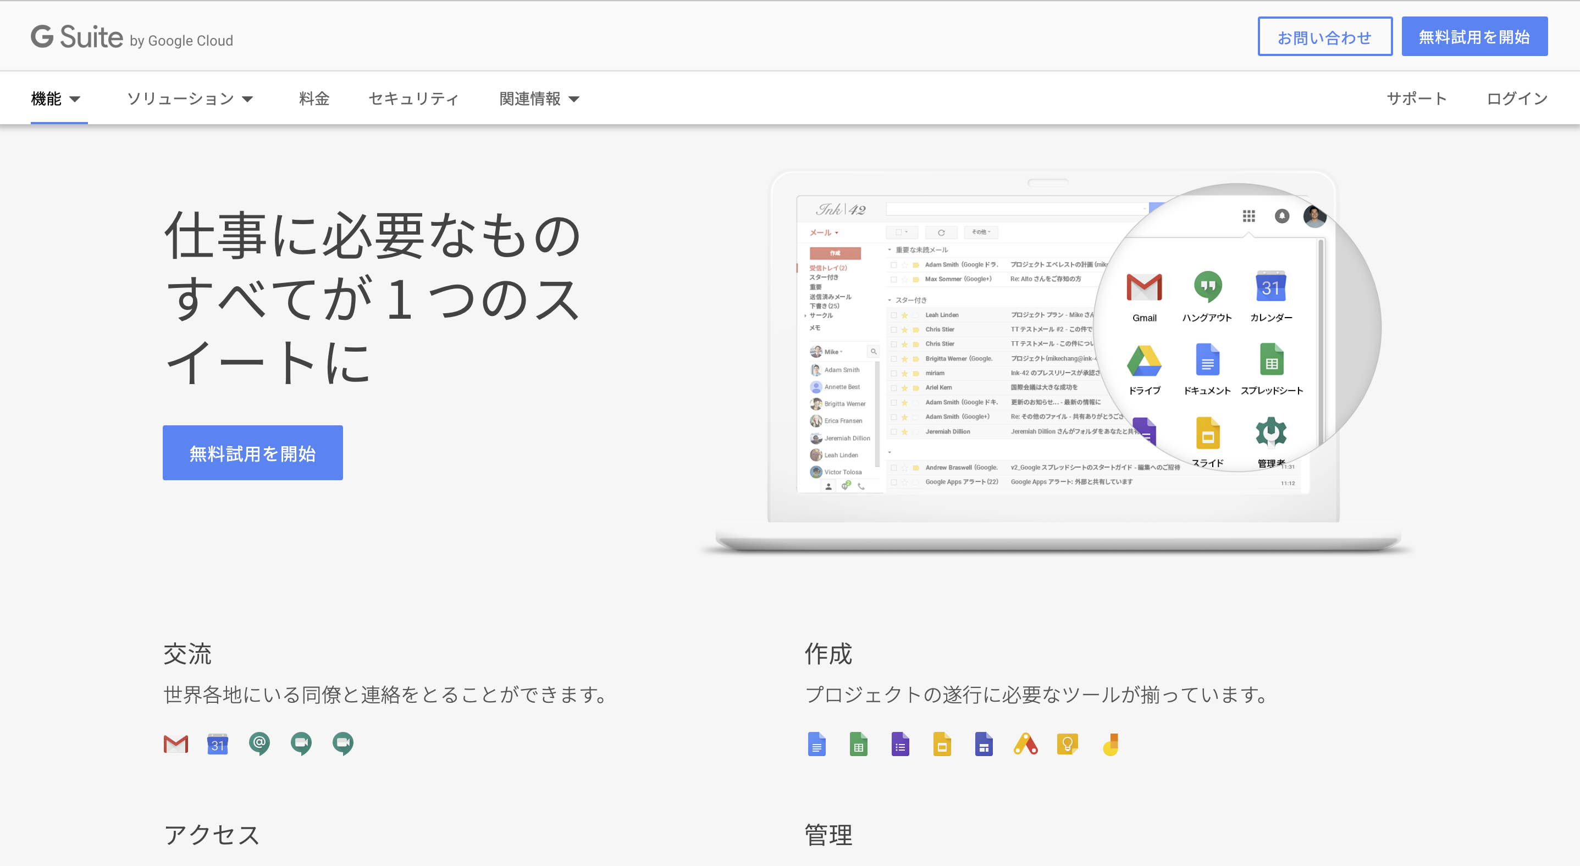Screen dimensions: 1580x866
Task: Click the 作成 compose button in laptop image
Action: (x=835, y=253)
